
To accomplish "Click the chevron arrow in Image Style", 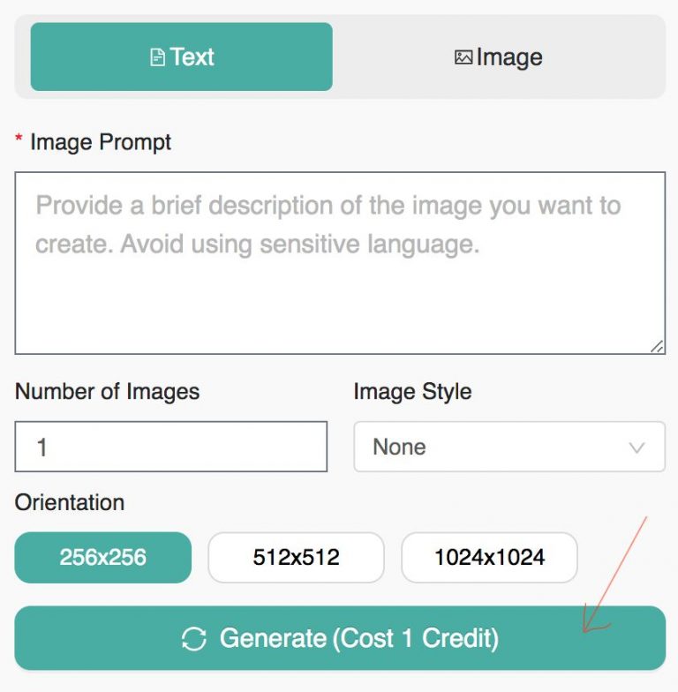I will pyautogui.click(x=637, y=448).
